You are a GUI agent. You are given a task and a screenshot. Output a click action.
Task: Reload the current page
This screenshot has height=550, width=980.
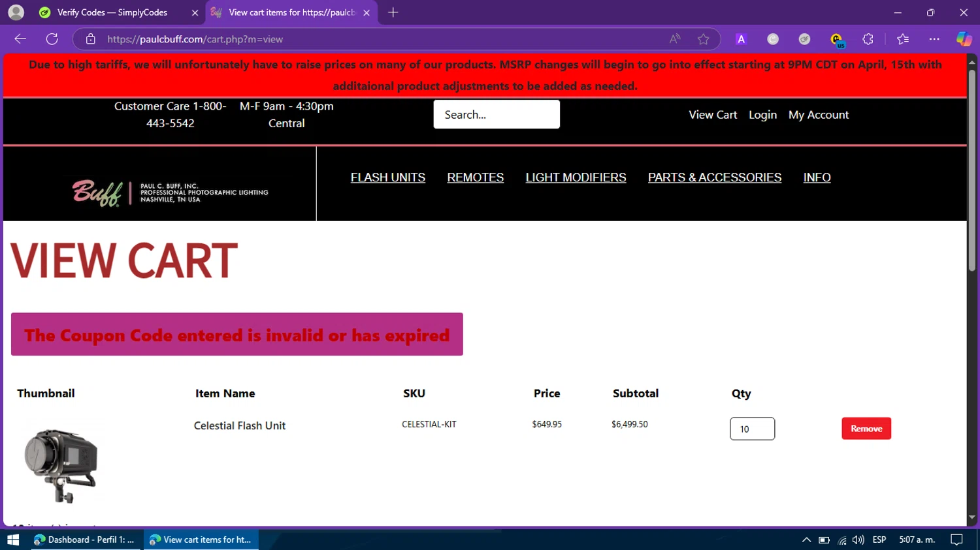tap(52, 39)
